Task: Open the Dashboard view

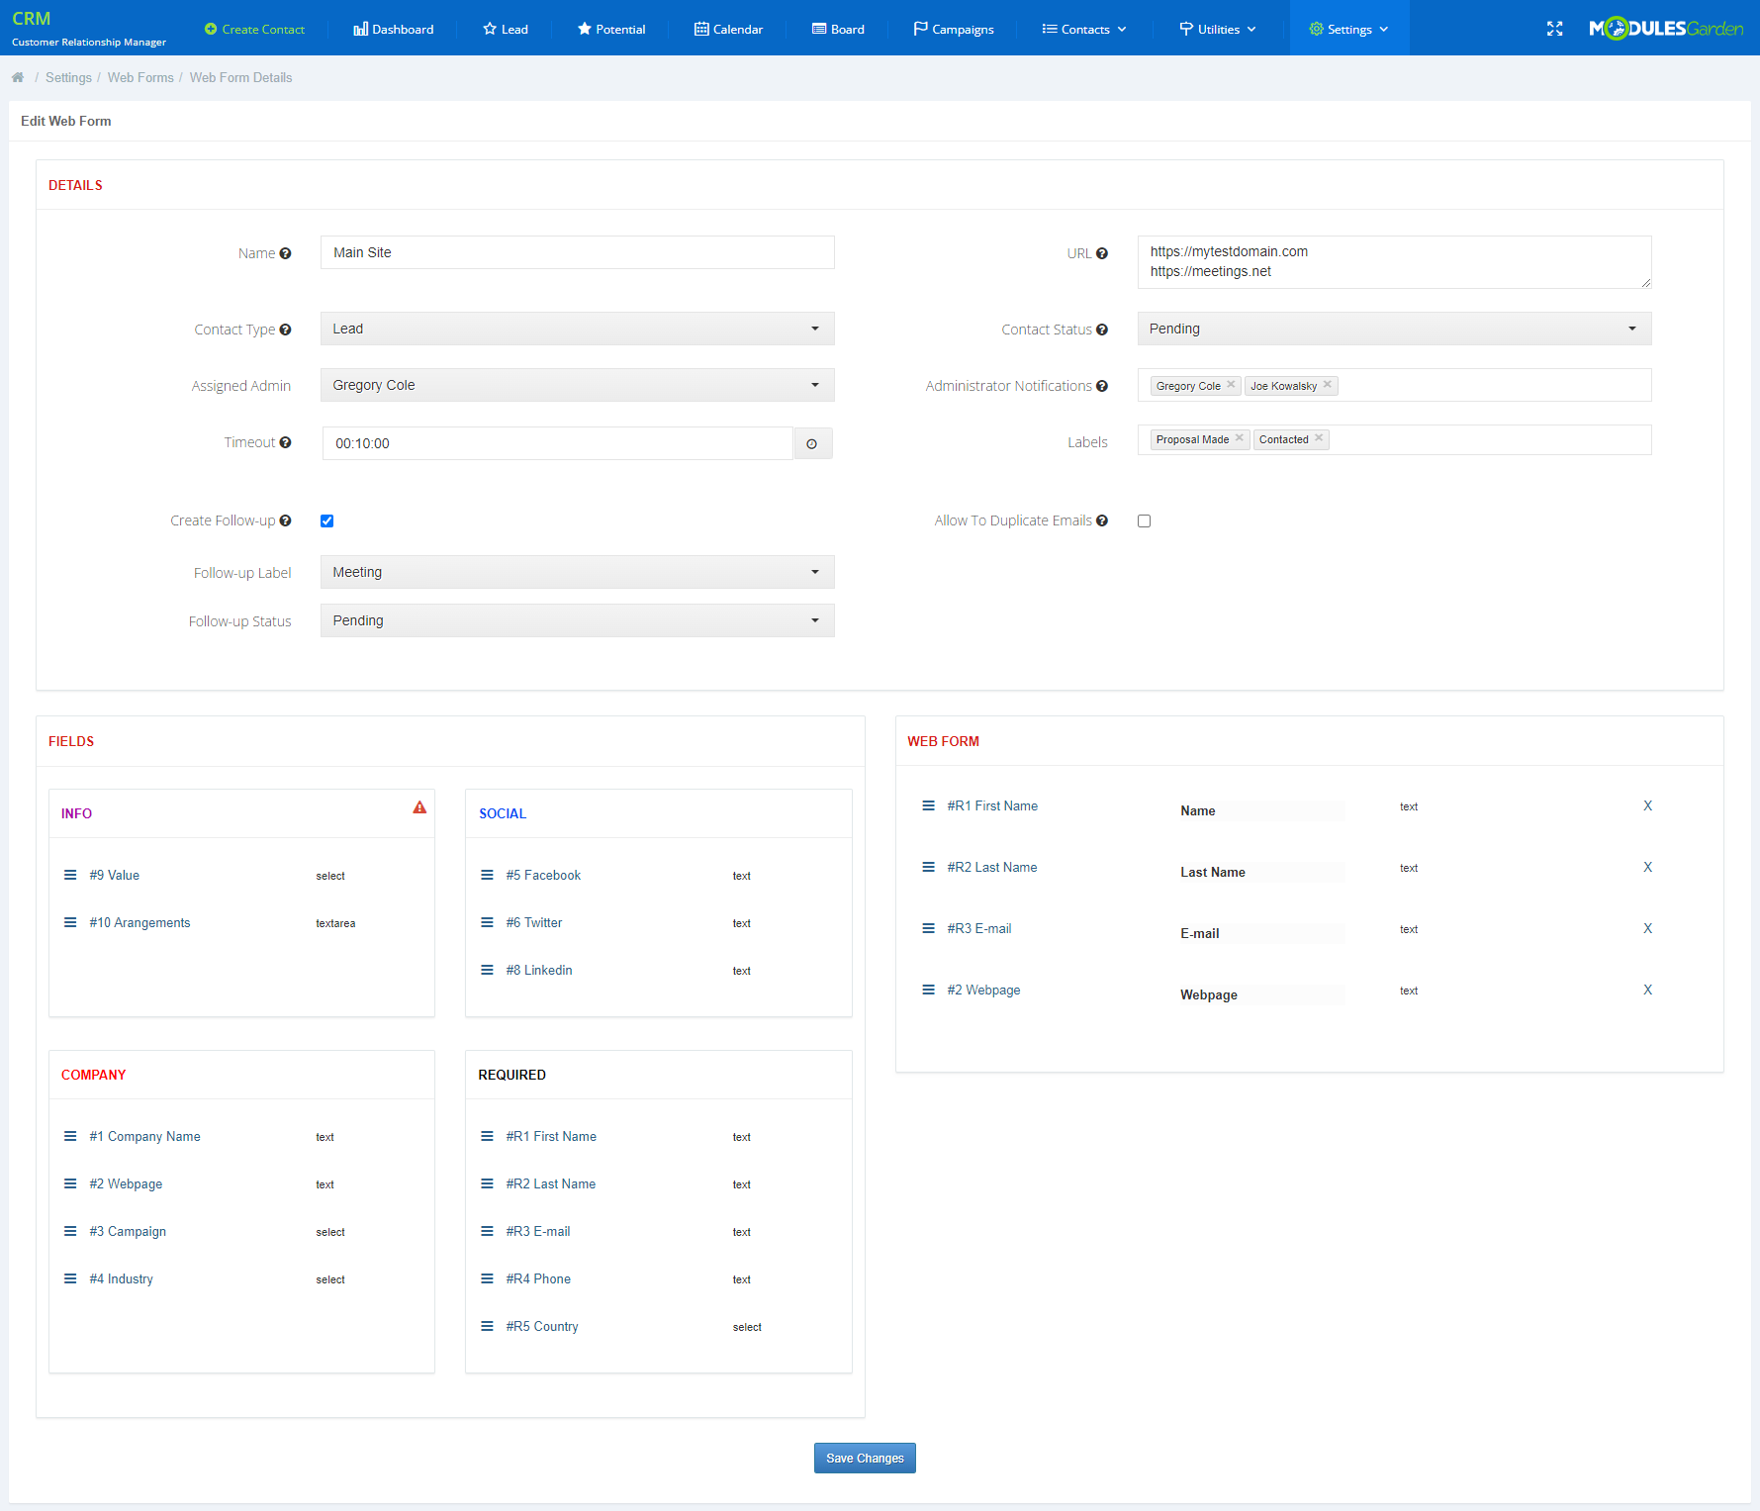Action: point(393,29)
